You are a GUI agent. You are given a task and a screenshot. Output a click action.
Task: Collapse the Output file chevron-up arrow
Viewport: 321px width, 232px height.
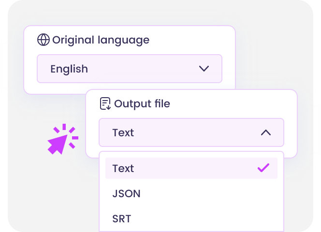(265, 132)
